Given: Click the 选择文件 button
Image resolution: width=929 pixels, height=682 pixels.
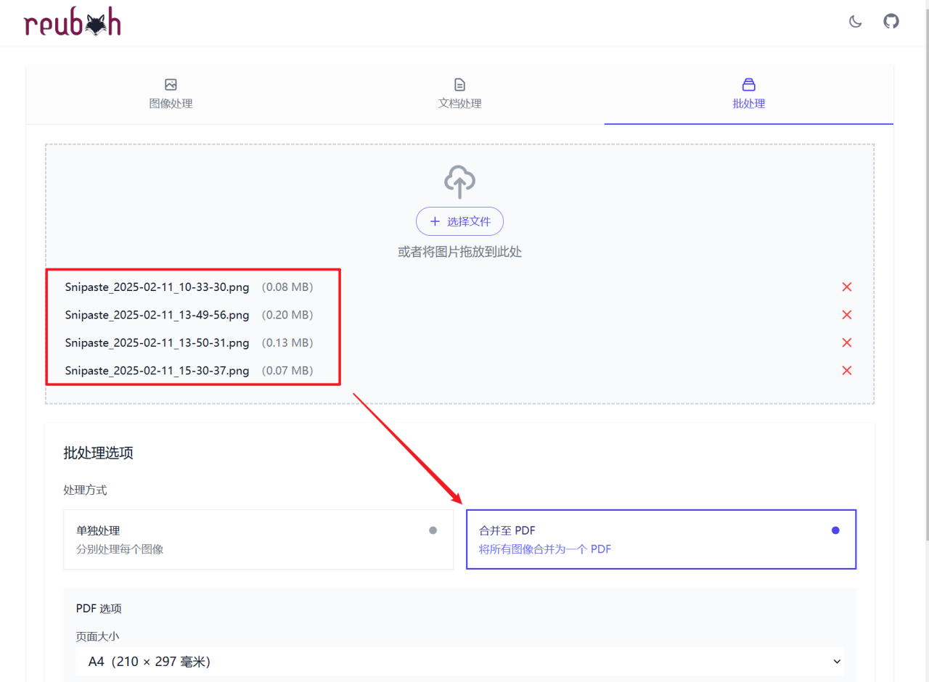Looking at the screenshot, I should [459, 221].
